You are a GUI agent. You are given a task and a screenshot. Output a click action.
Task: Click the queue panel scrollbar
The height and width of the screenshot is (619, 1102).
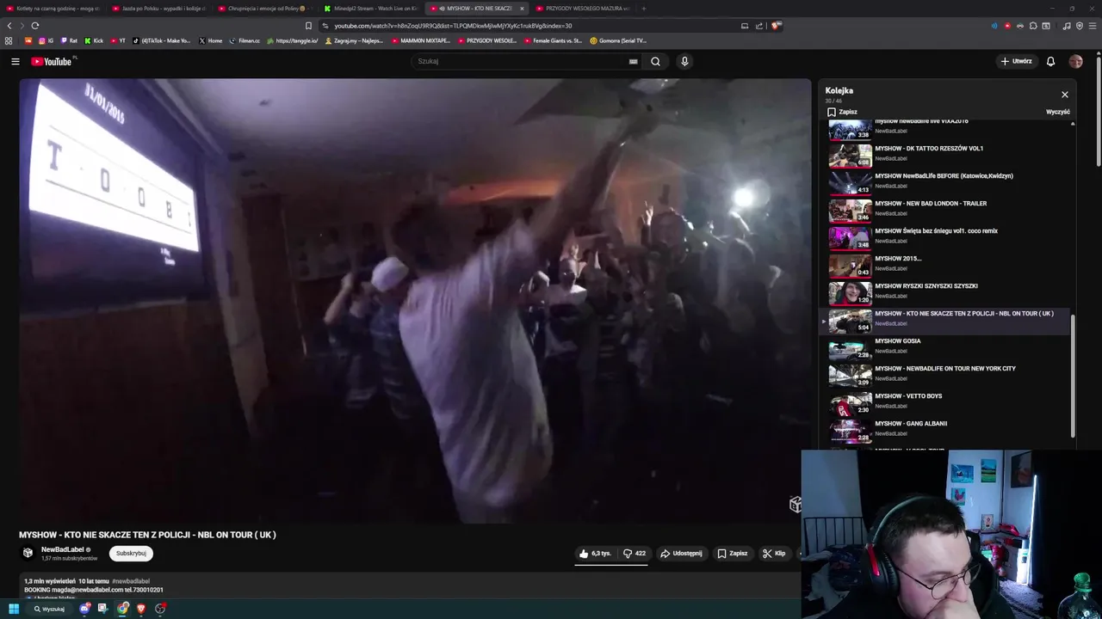1073,376
